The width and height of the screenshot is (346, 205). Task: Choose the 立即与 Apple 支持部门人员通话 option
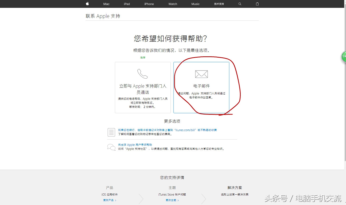pyautogui.click(x=142, y=87)
